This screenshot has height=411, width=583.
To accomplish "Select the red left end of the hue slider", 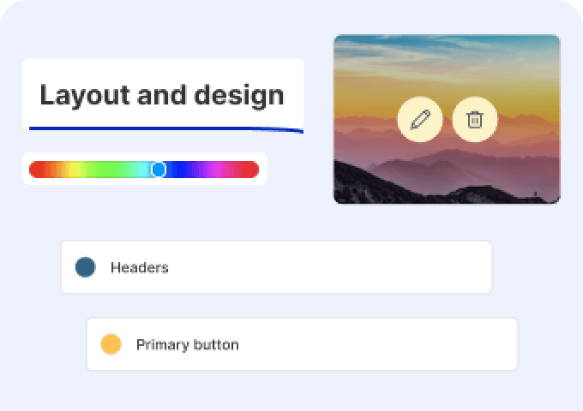I will pos(36,170).
